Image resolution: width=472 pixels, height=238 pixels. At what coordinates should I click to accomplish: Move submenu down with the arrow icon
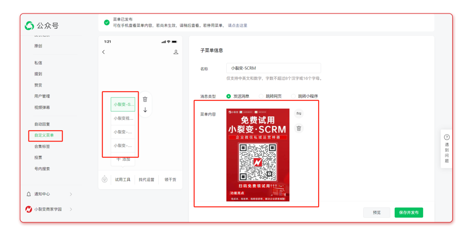(145, 110)
